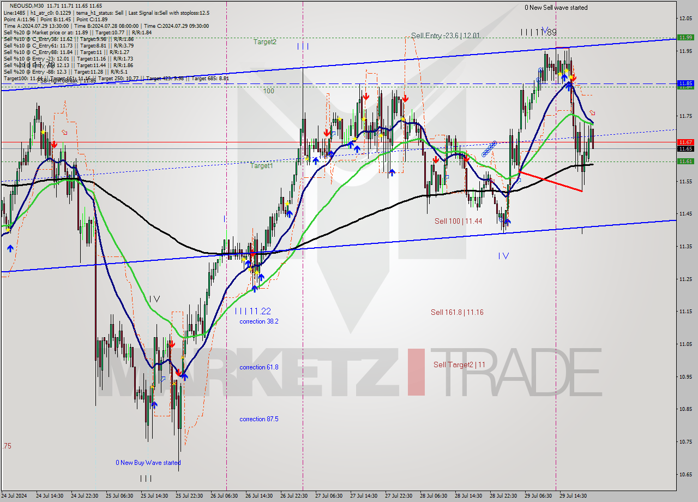Select the 'correction 87.5' label

(258, 419)
